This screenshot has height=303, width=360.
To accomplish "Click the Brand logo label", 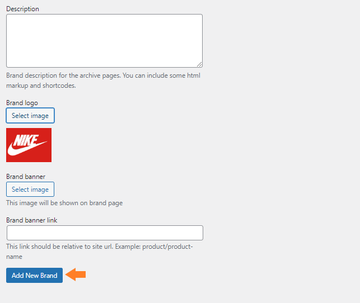I will tap(22, 103).
